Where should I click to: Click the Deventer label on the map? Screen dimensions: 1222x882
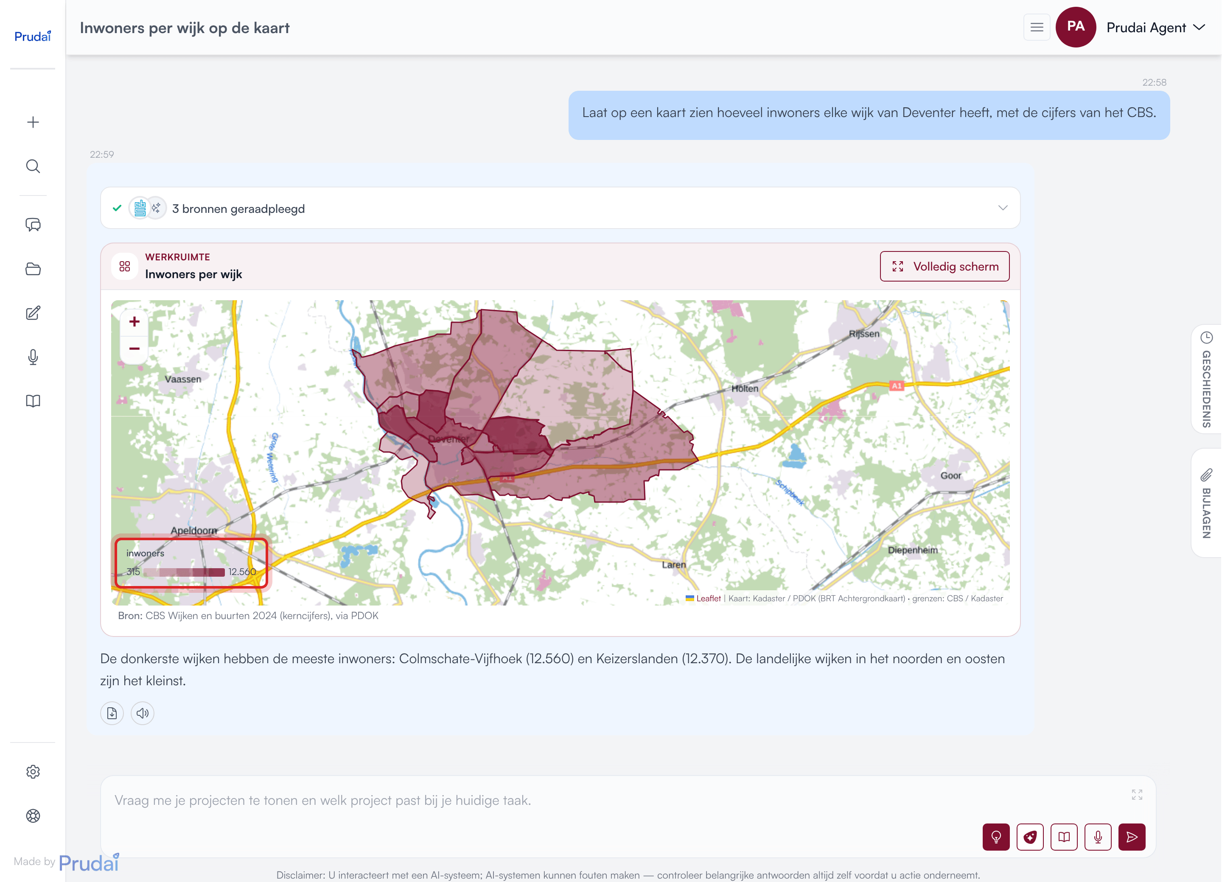(448, 439)
